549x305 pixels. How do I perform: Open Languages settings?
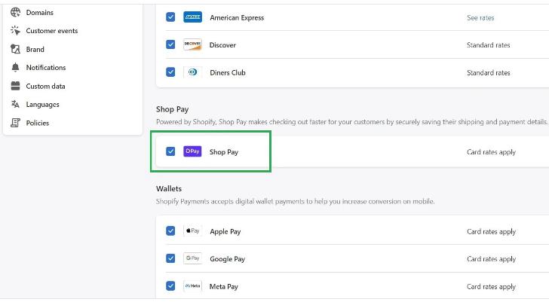[42, 105]
